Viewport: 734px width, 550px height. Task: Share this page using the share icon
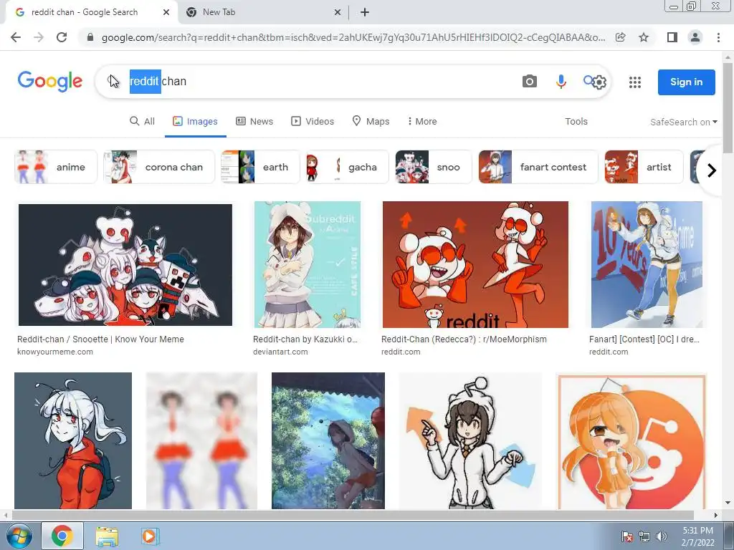[620, 37]
